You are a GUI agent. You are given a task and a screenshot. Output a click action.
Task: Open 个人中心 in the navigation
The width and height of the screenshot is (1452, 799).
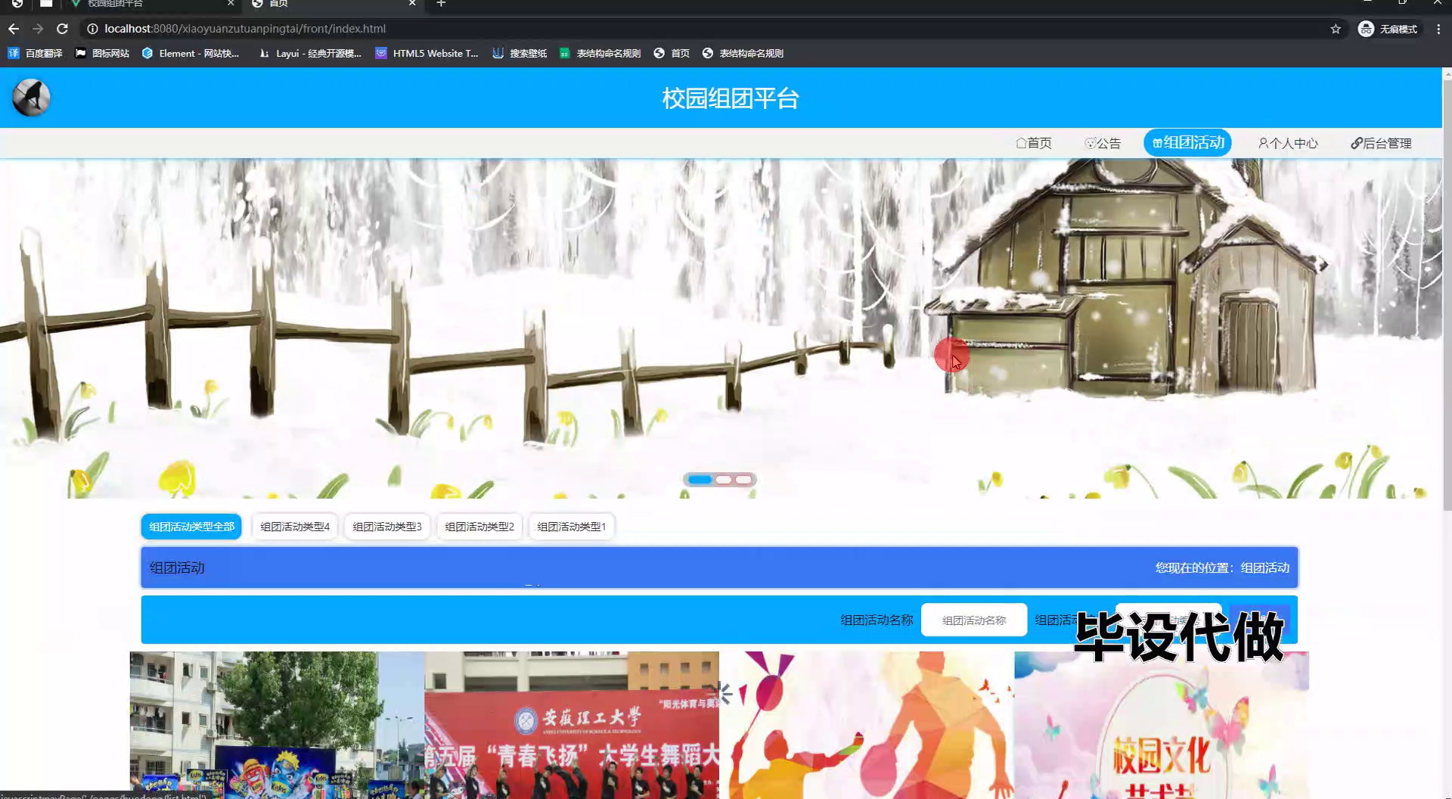[x=1288, y=143]
